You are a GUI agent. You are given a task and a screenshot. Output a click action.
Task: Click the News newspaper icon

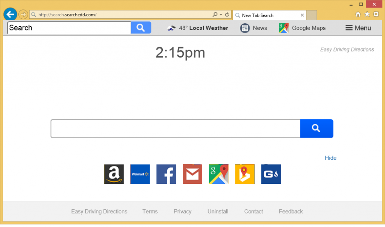tap(245, 28)
